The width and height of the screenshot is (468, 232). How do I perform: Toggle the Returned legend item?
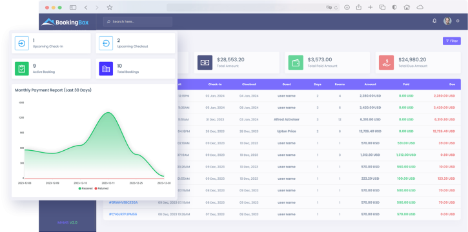coord(101,189)
